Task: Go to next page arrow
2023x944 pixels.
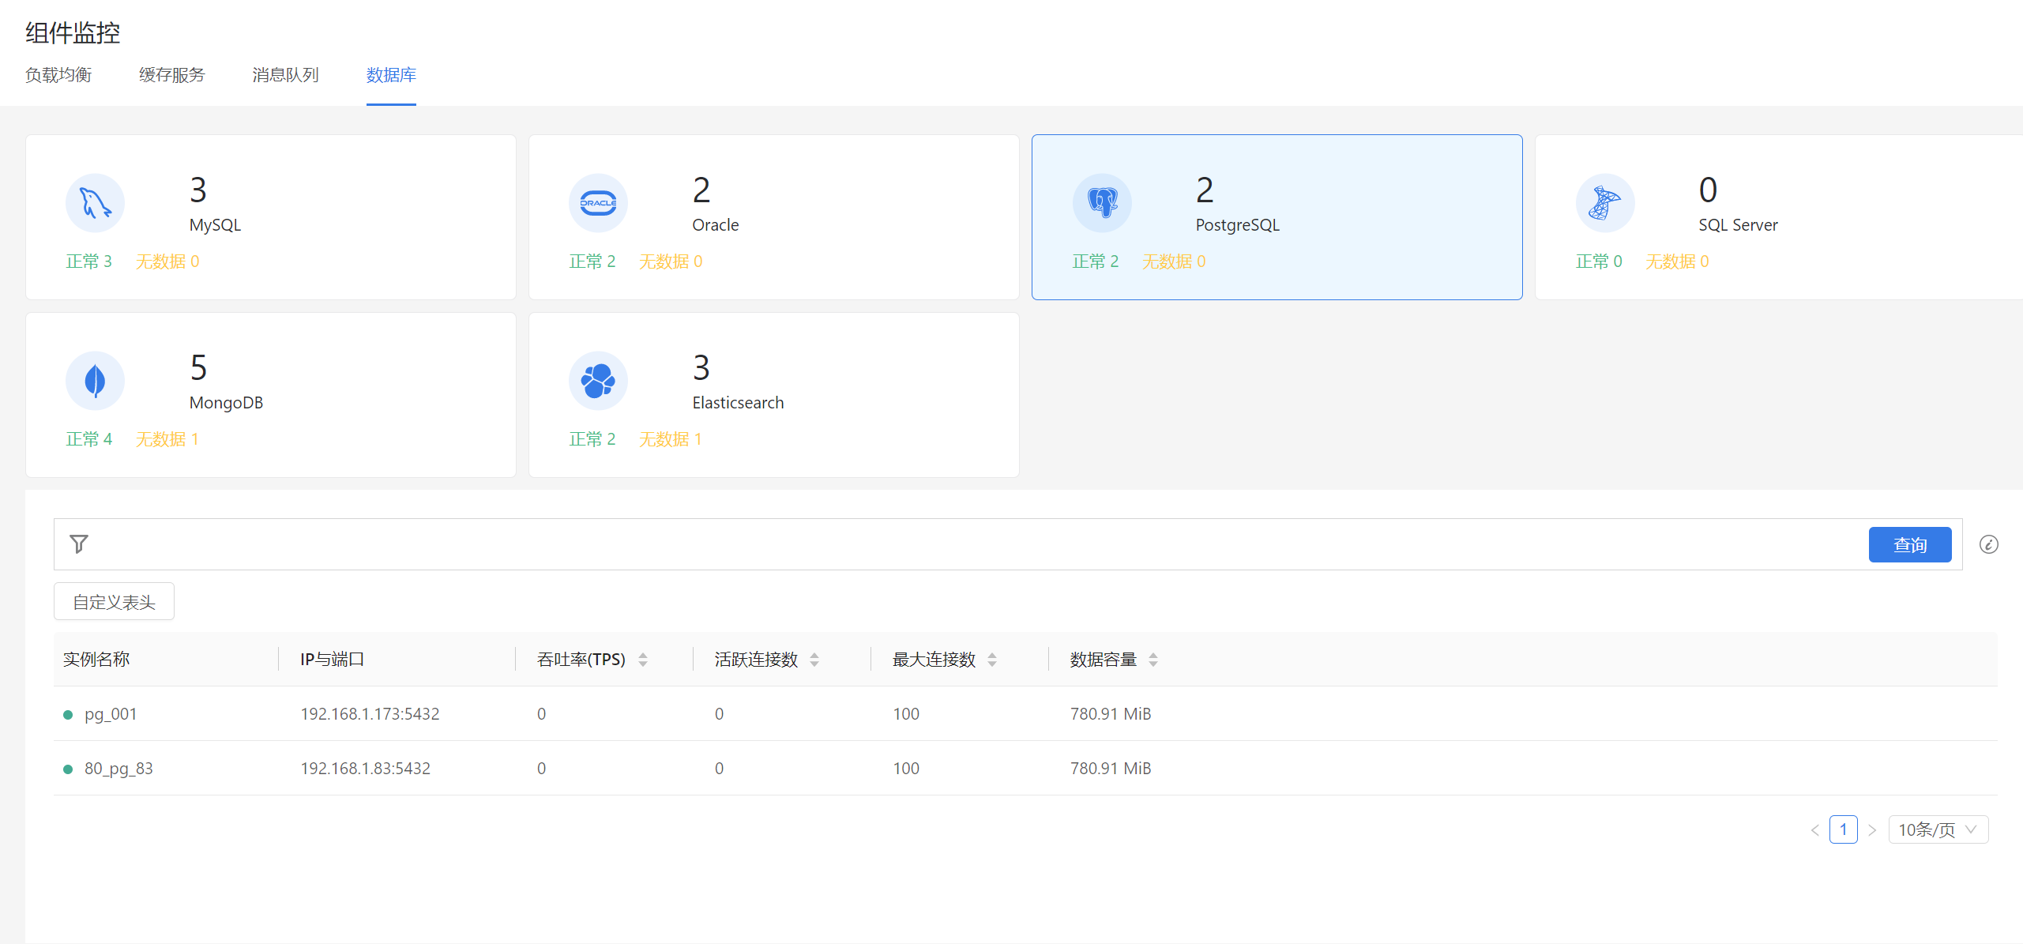Action: [x=1871, y=830]
